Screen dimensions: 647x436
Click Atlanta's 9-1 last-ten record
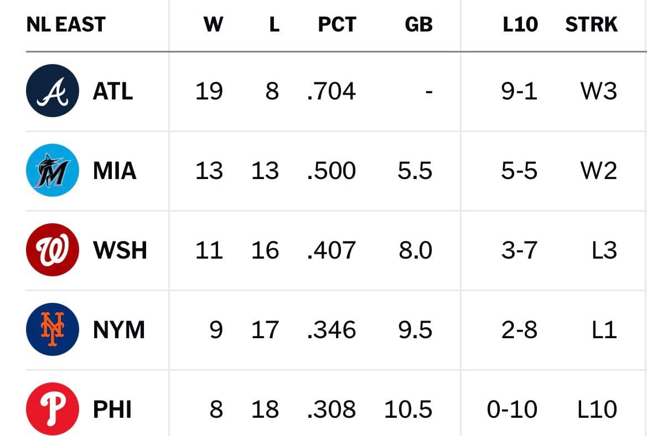(x=519, y=91)
